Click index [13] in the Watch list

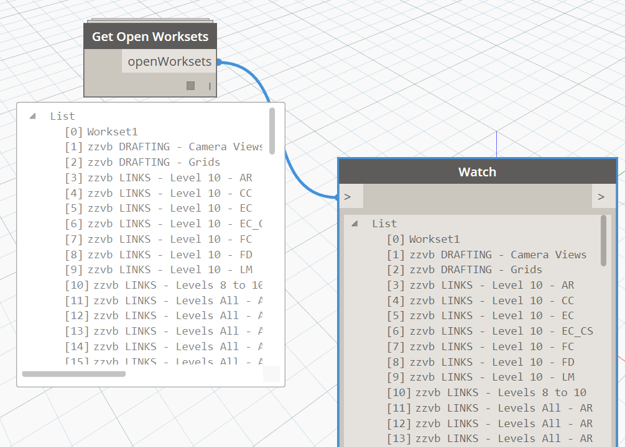tap(399, 438)
